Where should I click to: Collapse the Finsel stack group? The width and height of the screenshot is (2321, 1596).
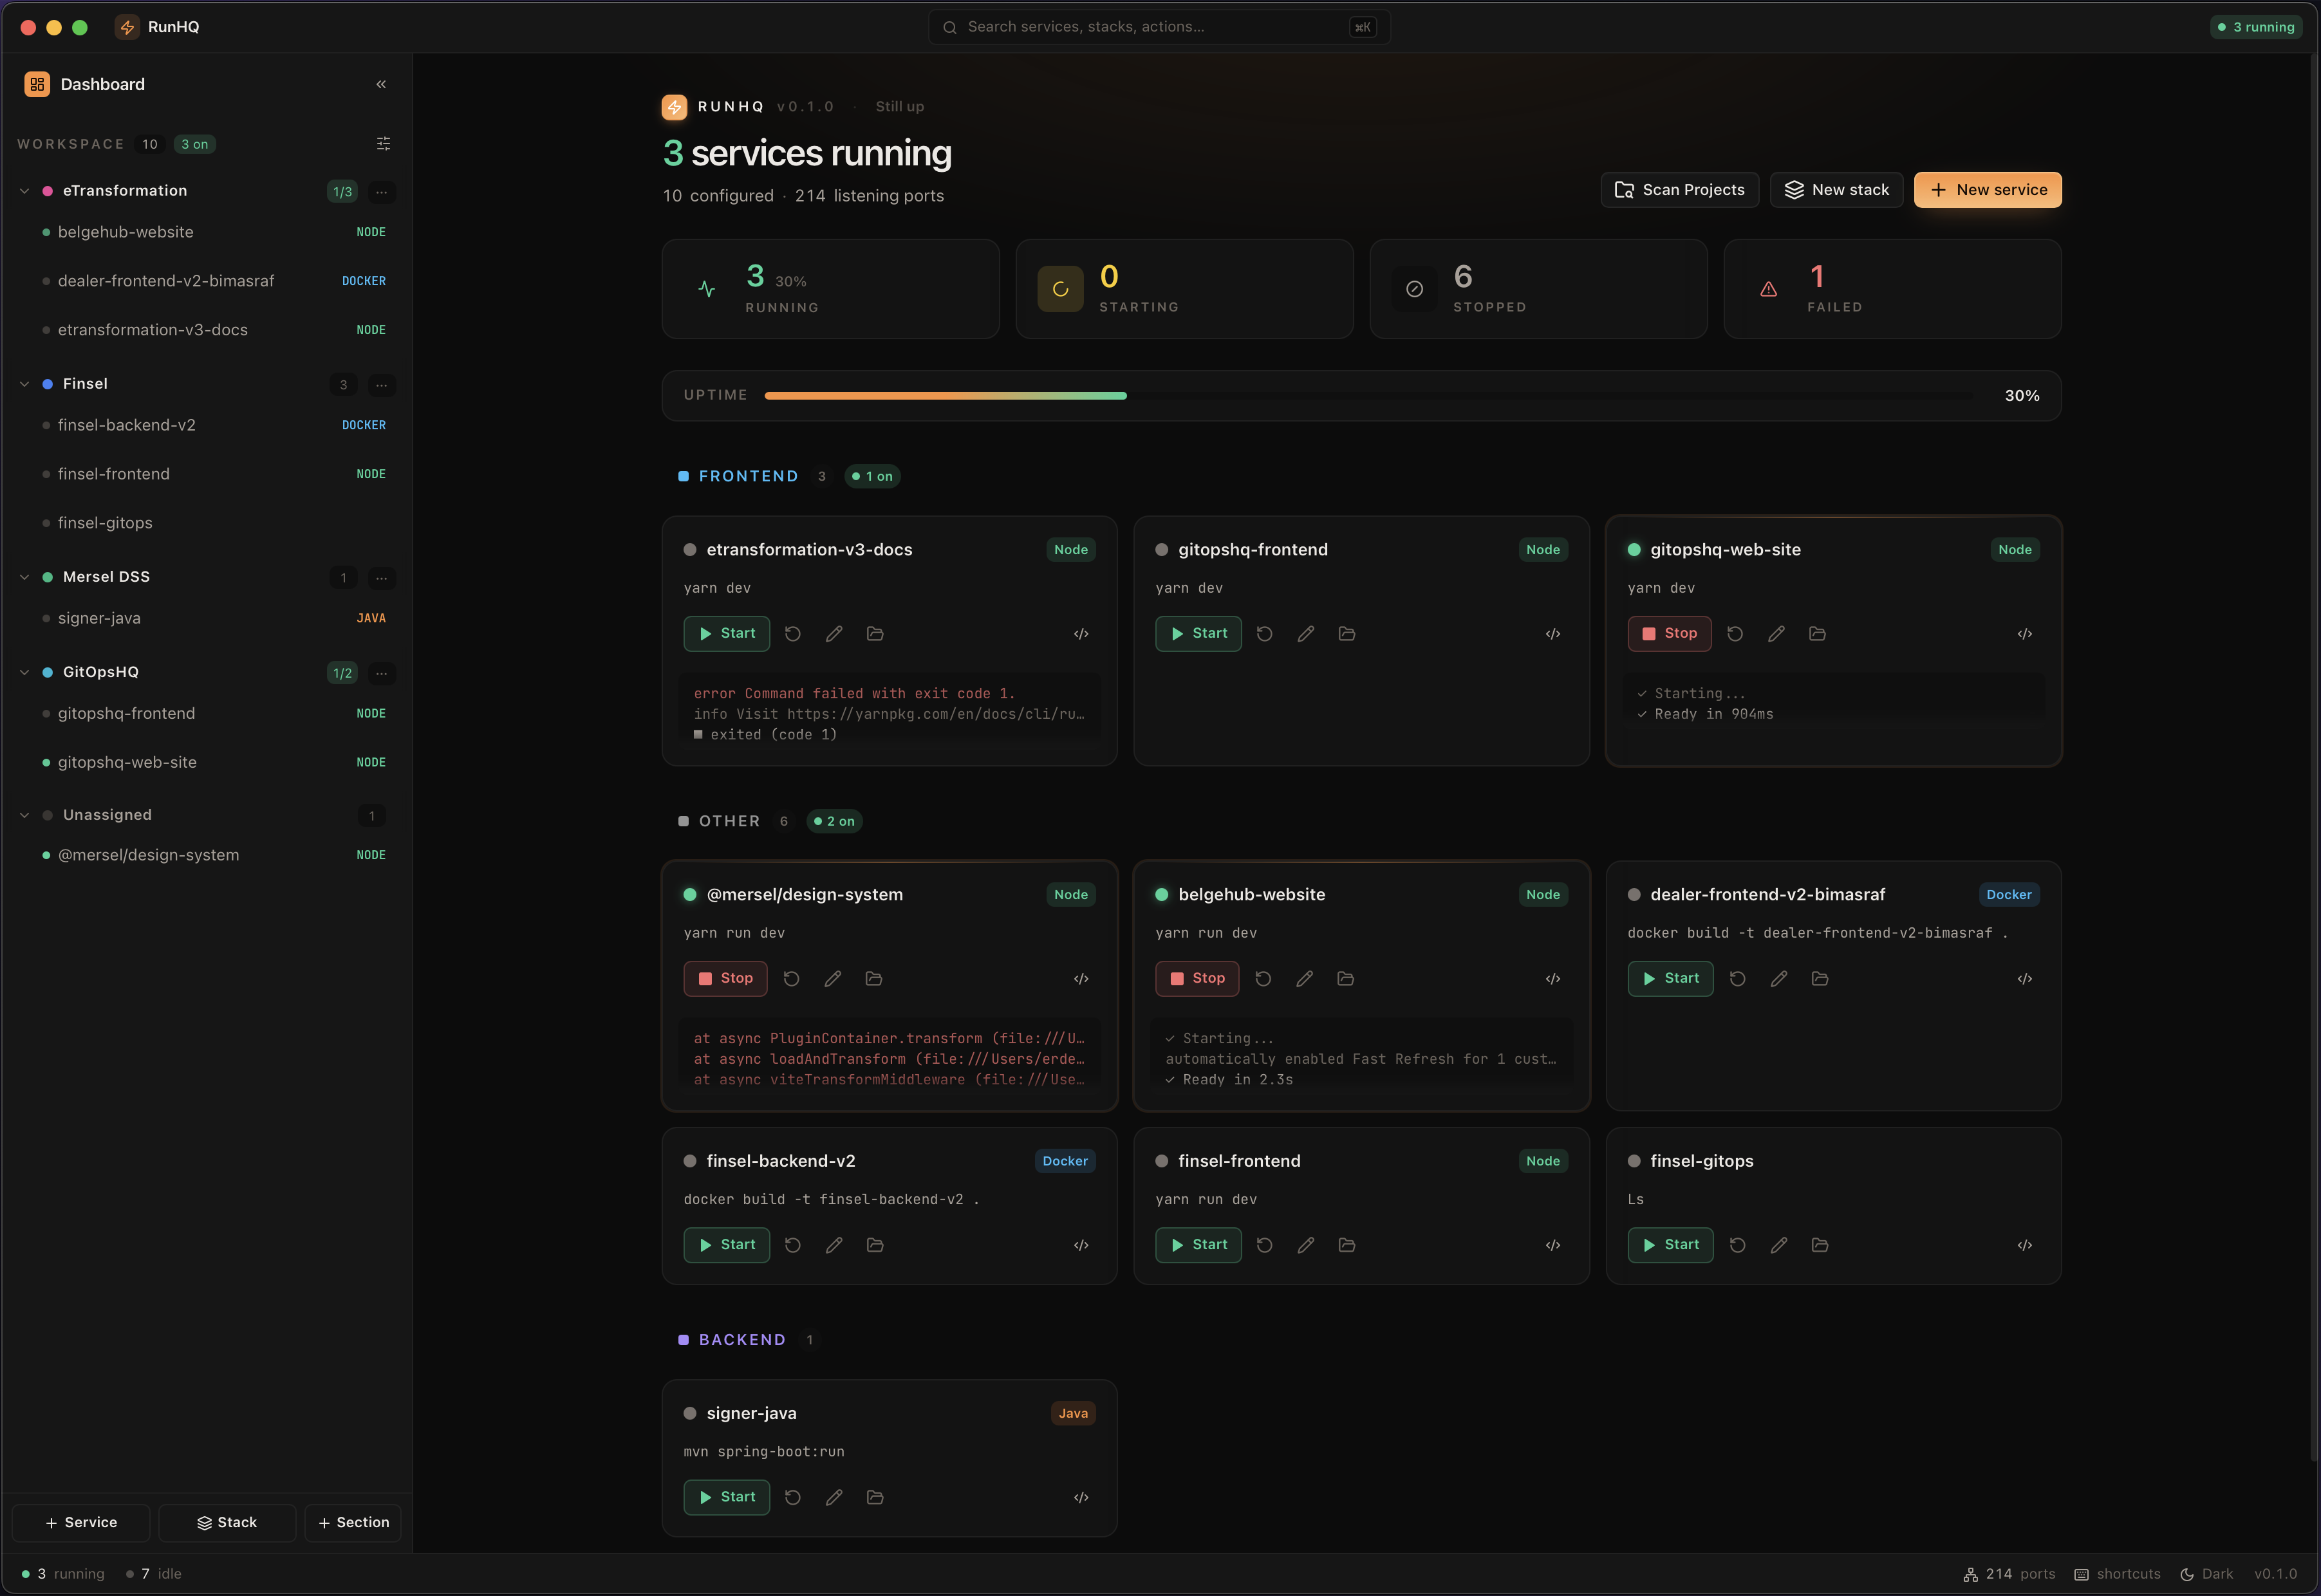[x=25, y=384]
